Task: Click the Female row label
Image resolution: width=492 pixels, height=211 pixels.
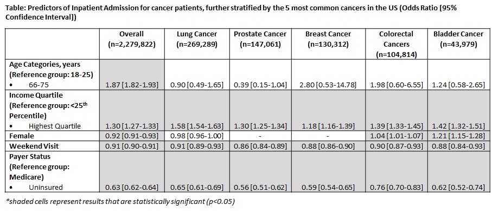Action: [22, 136]
